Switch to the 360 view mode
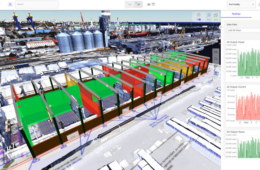Viewport: 260px width, 170px height. click(129, 5)
